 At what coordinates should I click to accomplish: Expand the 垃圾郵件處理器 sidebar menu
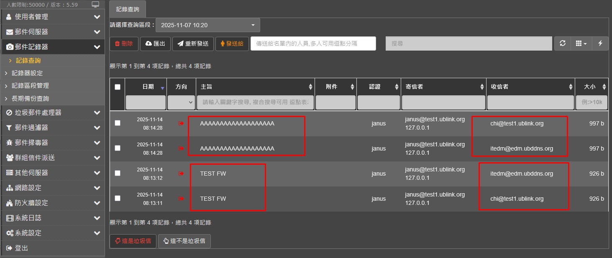pyautogui.click(x=53, y=112)
